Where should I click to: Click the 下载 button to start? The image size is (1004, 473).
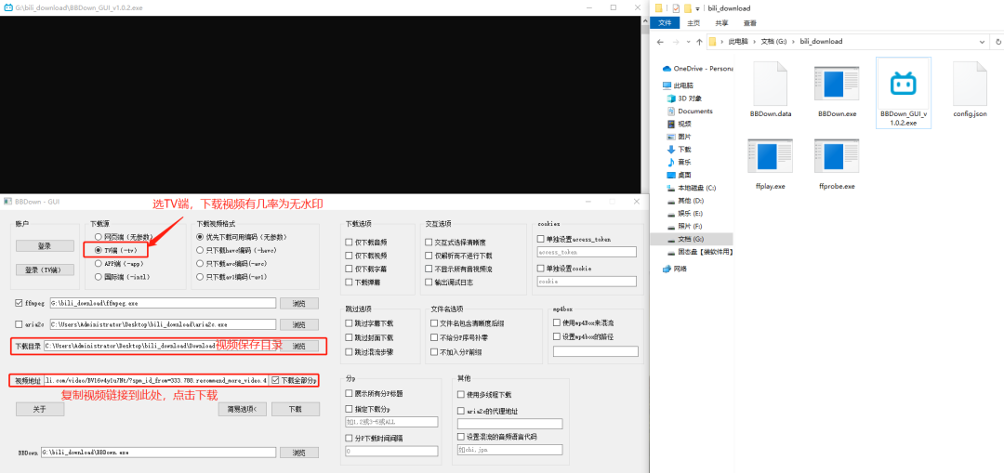[x=296, y=409]
